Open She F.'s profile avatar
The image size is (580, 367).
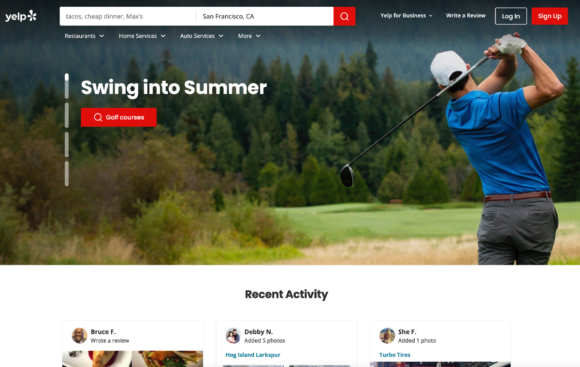[x=387, y=336]
